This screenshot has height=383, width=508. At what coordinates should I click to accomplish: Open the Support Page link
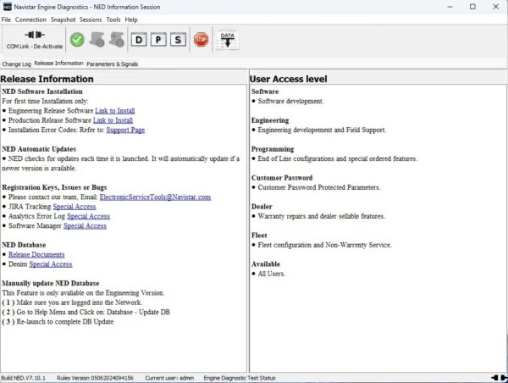click(125, 130)
